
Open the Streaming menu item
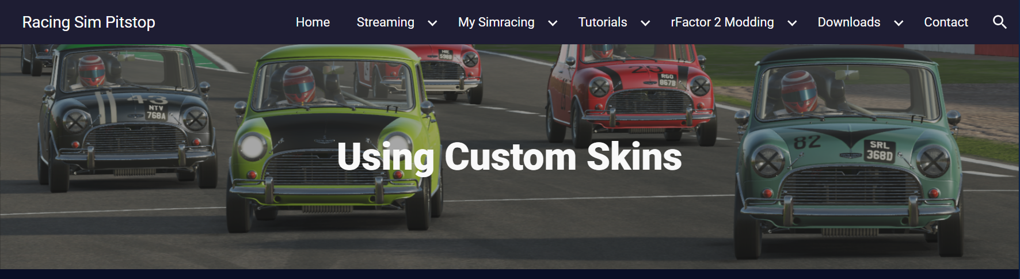coord(385,22)
